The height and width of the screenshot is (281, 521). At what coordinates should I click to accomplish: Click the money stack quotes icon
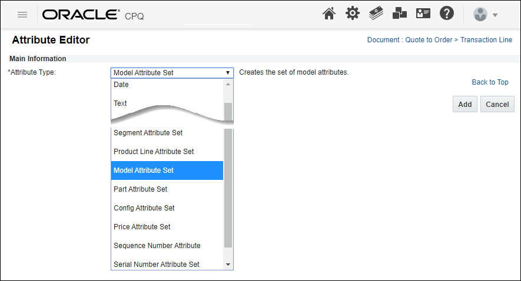[376, 14]
